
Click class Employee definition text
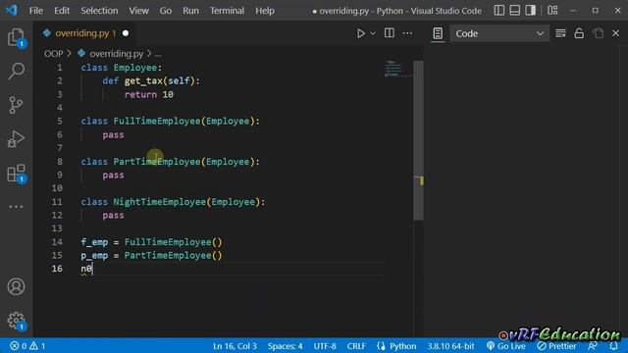[122, 68]
